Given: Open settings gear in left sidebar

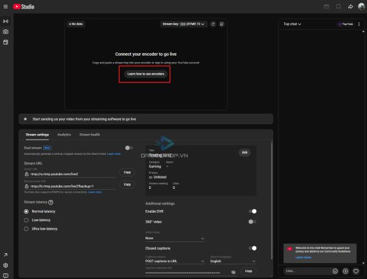Looking at the screenshot, I should tap(6, 266).
